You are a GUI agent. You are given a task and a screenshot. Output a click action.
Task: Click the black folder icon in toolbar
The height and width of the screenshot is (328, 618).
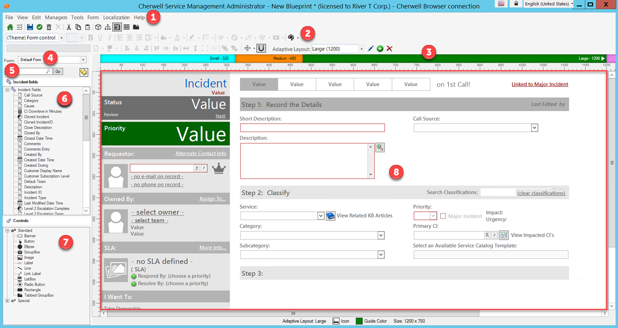pyautogui.click(x=136, y=27)
